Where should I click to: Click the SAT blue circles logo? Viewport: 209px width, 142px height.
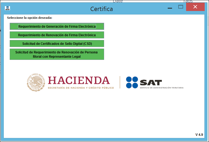(132, 82)
